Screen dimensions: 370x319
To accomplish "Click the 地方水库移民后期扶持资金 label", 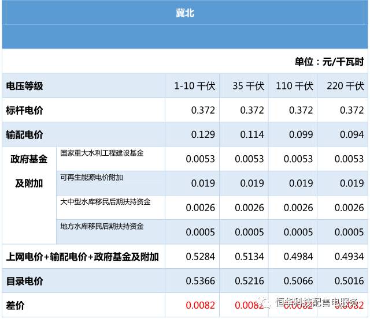I will coord(102,226).
